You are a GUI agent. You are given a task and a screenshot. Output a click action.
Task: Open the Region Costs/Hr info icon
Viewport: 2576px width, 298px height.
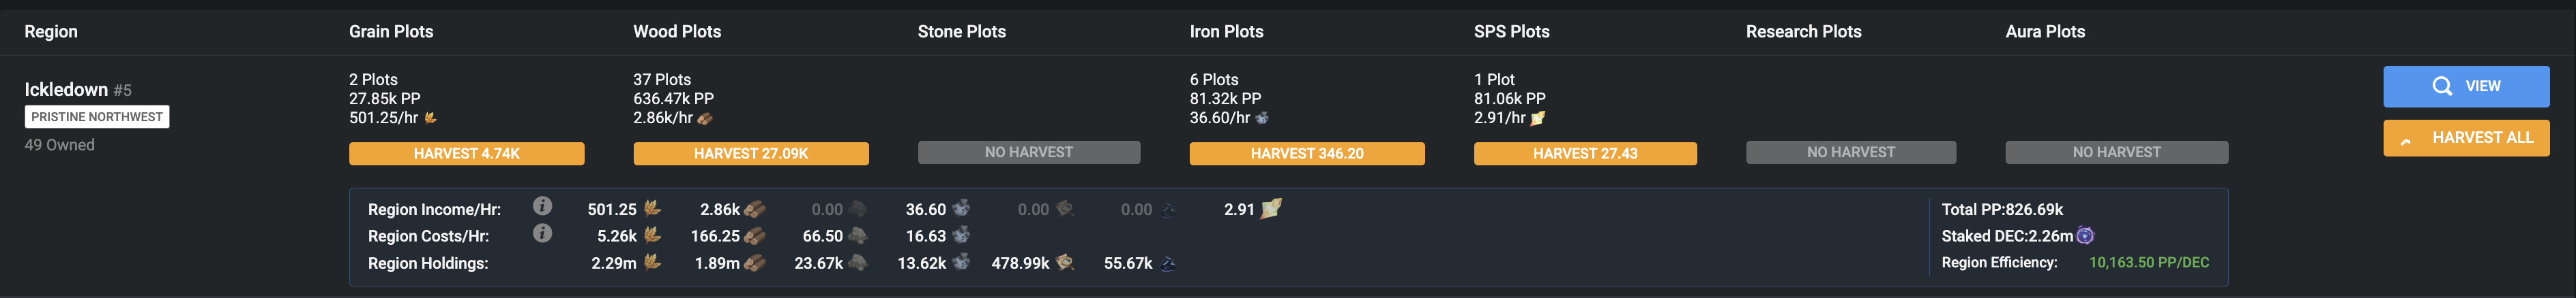[542, 233]
